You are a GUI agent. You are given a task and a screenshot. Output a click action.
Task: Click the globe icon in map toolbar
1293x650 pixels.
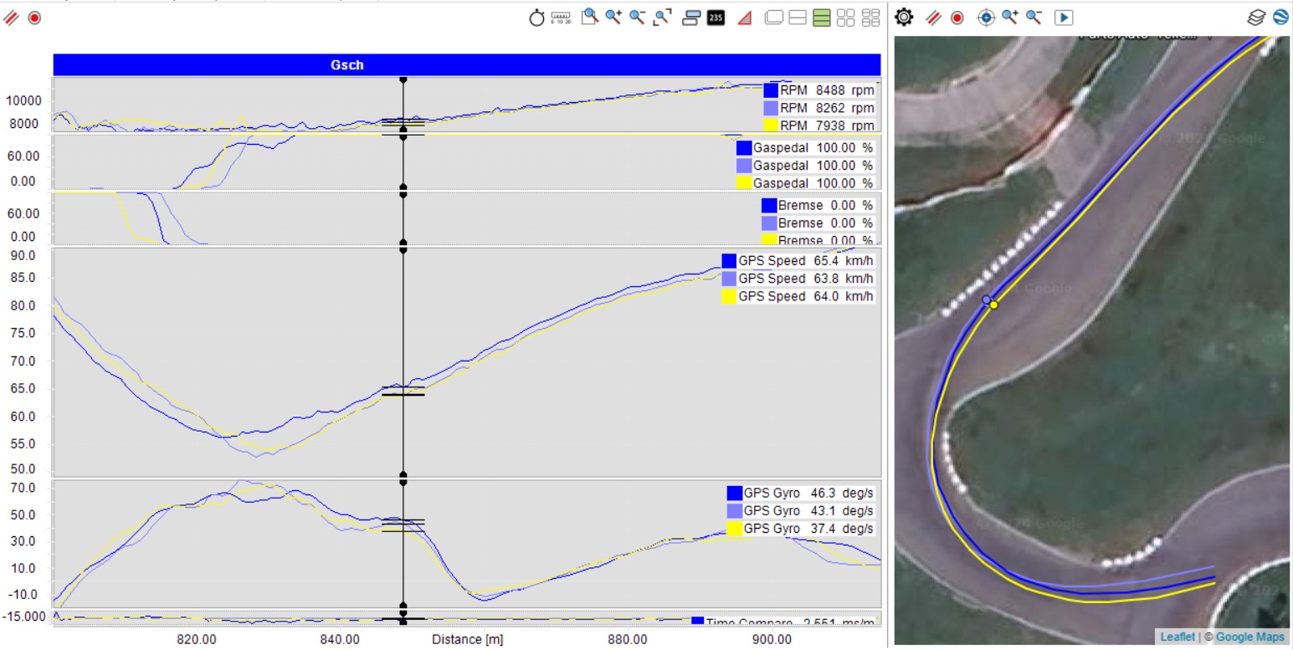[x=1280, y=18]
